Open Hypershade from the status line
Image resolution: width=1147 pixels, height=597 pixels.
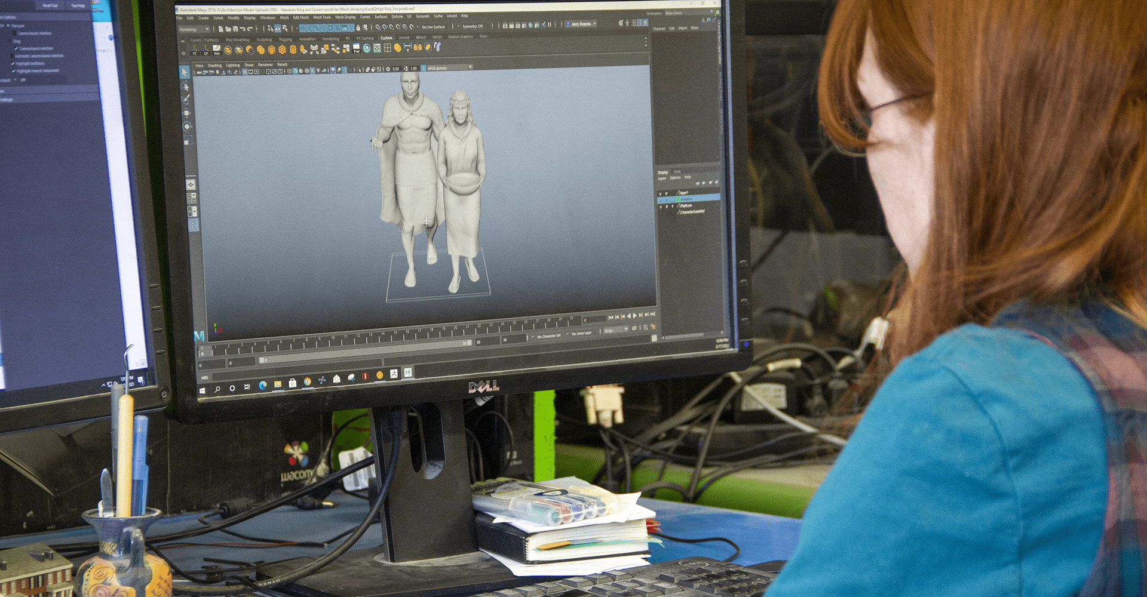click(x=530, y=24)
